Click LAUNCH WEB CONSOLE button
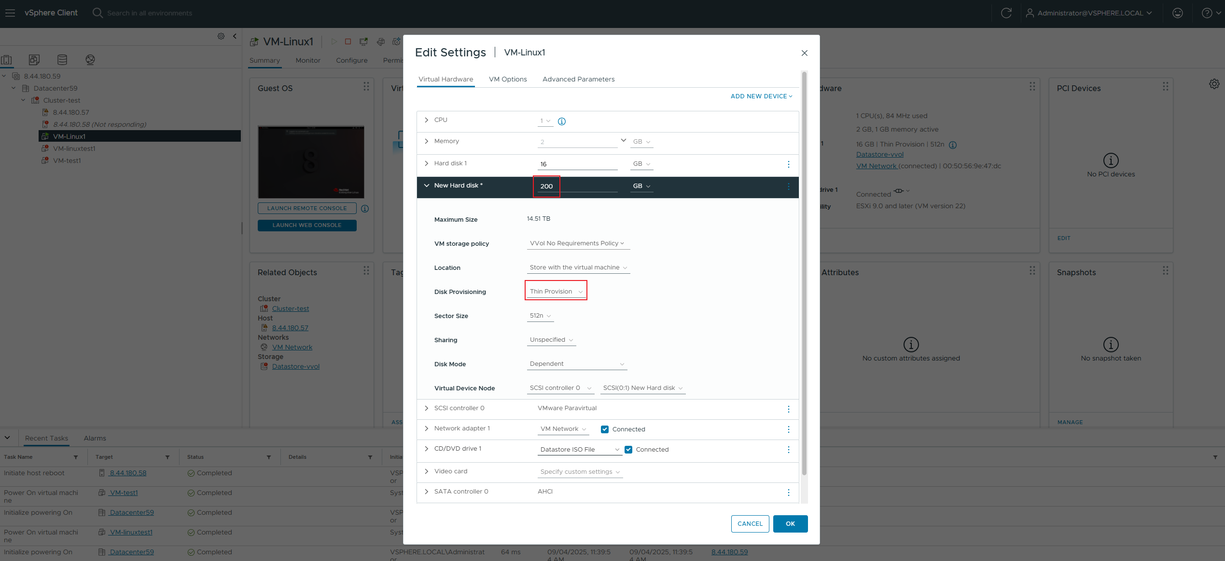The image size is (1225, 561). (x=307, y=226)
